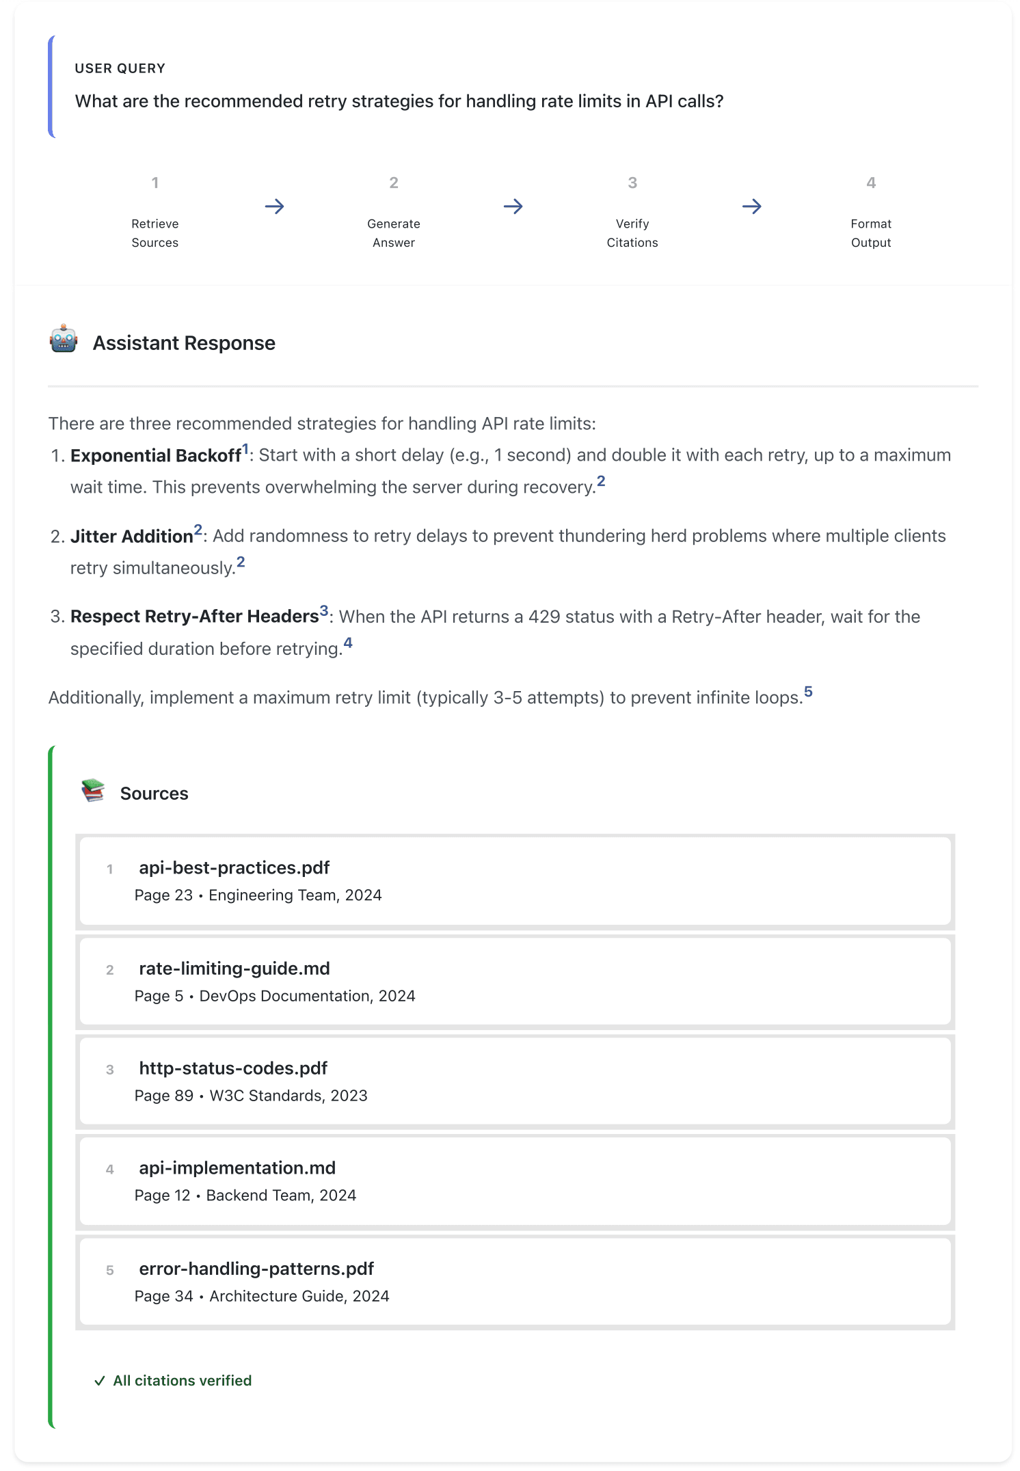Open the api-implementation.md source card
Screen dimensions: 1020x1471
[515, 1181]
